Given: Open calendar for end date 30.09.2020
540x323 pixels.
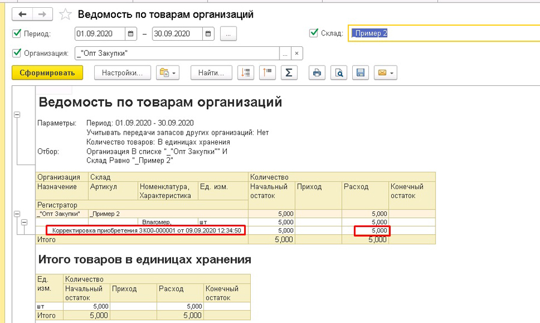Looking at the screenshot, I should [x=209, y=34].
